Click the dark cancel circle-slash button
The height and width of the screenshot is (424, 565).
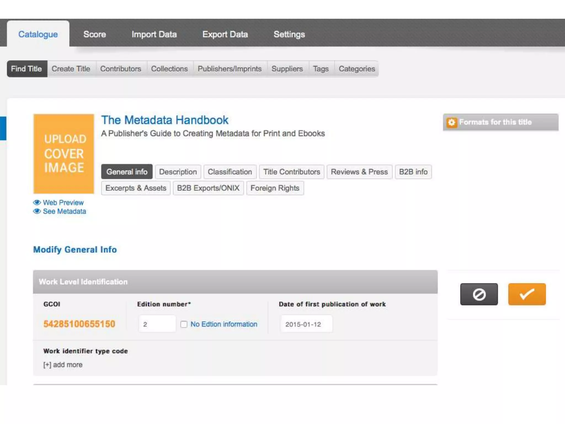tap(479, 294)
